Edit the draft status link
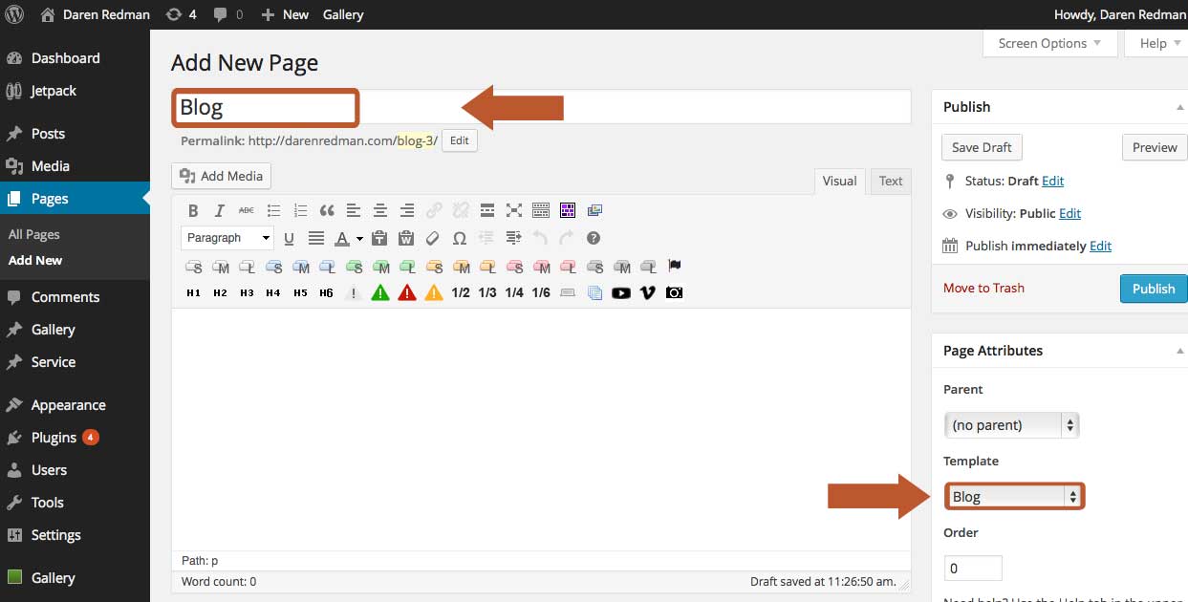This screenshot has height=602, width=1188. click(x=1052, y=181)
